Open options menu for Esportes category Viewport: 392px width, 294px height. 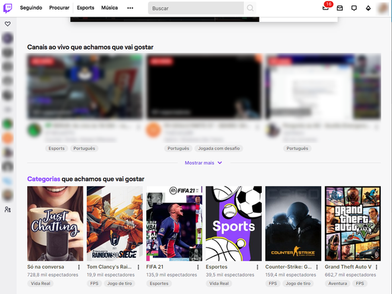pos(258,267)
